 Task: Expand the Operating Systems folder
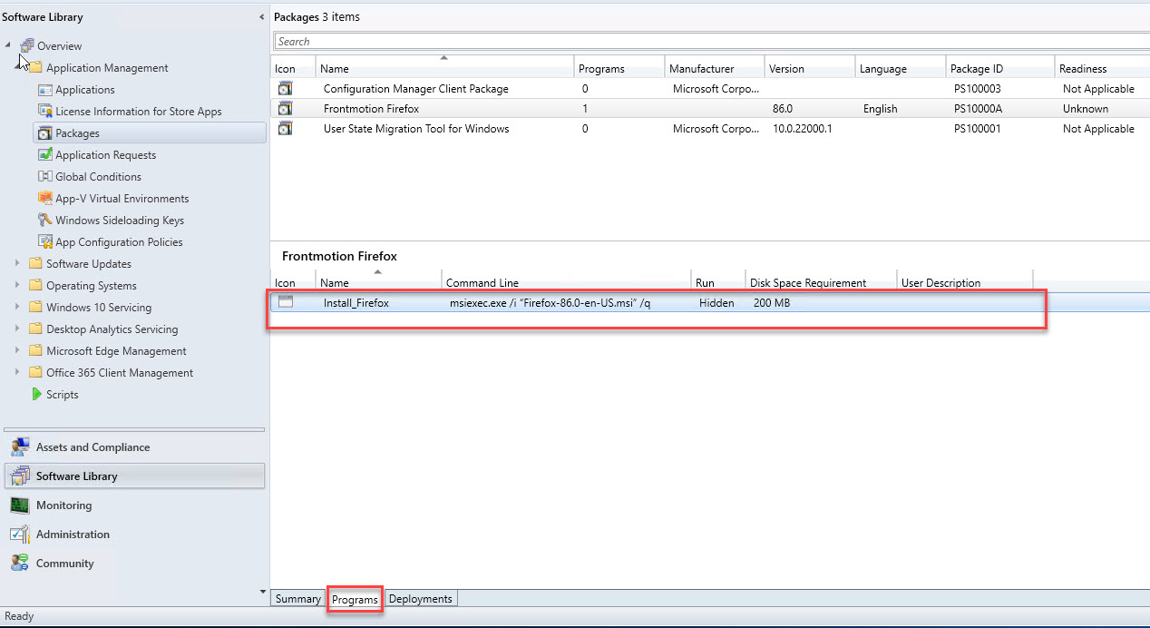[x=17, y=286]
